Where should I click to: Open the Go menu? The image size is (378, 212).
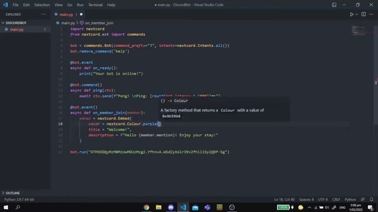tap(70, 5)
